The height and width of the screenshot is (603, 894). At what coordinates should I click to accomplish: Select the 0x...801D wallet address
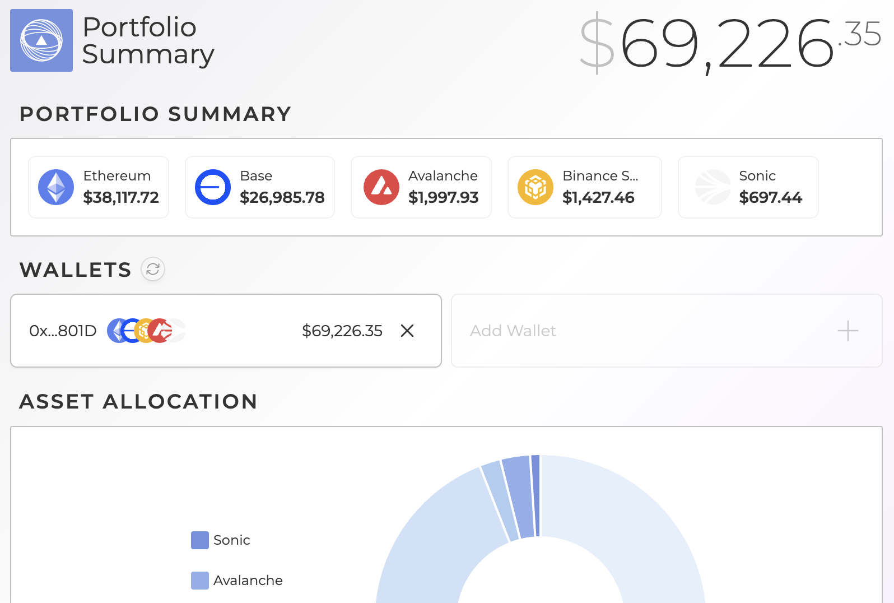[x=63, y=331]
